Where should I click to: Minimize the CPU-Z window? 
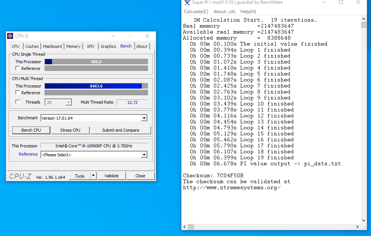coord(113,36)
